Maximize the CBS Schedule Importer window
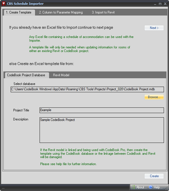 [160, 4]
